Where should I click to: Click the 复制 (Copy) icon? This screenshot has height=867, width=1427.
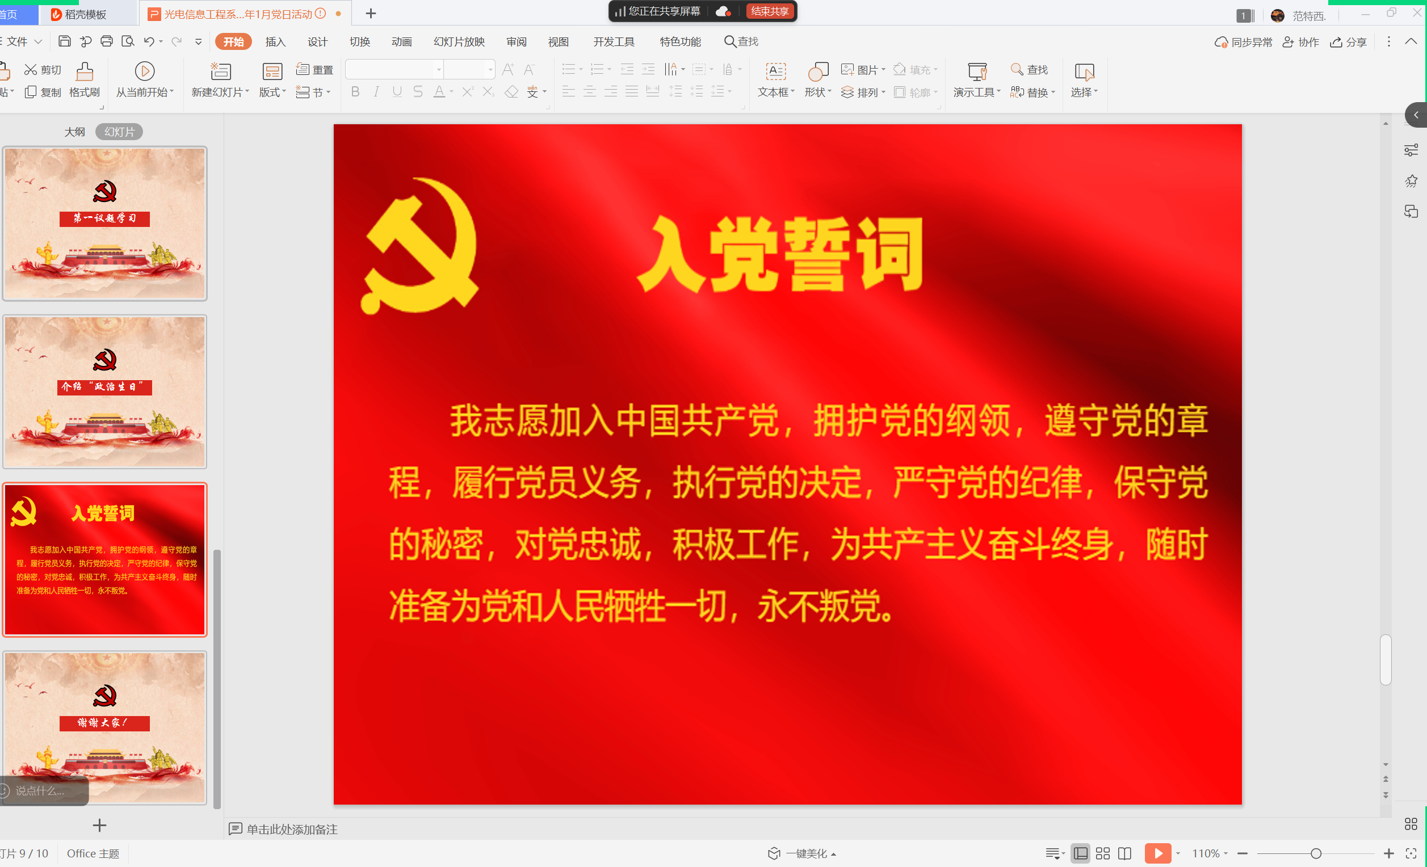[x=31, y=92]
